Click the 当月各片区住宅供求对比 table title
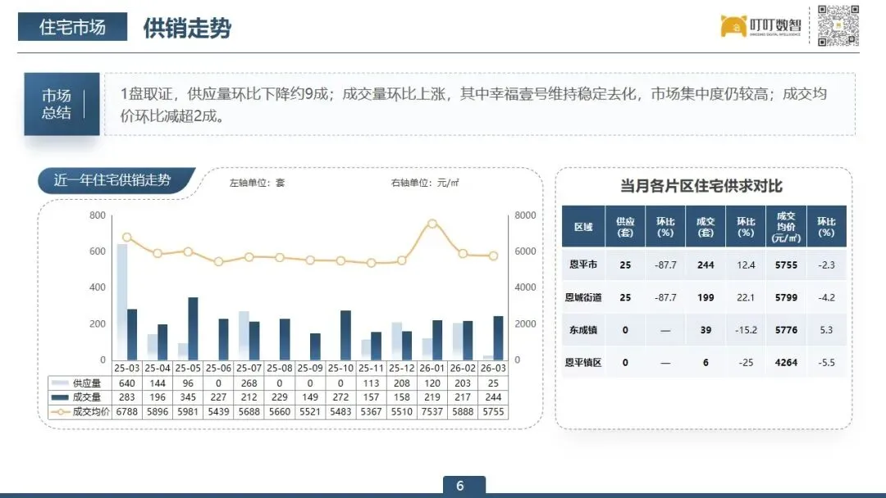This screenshot has height=498, width=886. (704, 186)
